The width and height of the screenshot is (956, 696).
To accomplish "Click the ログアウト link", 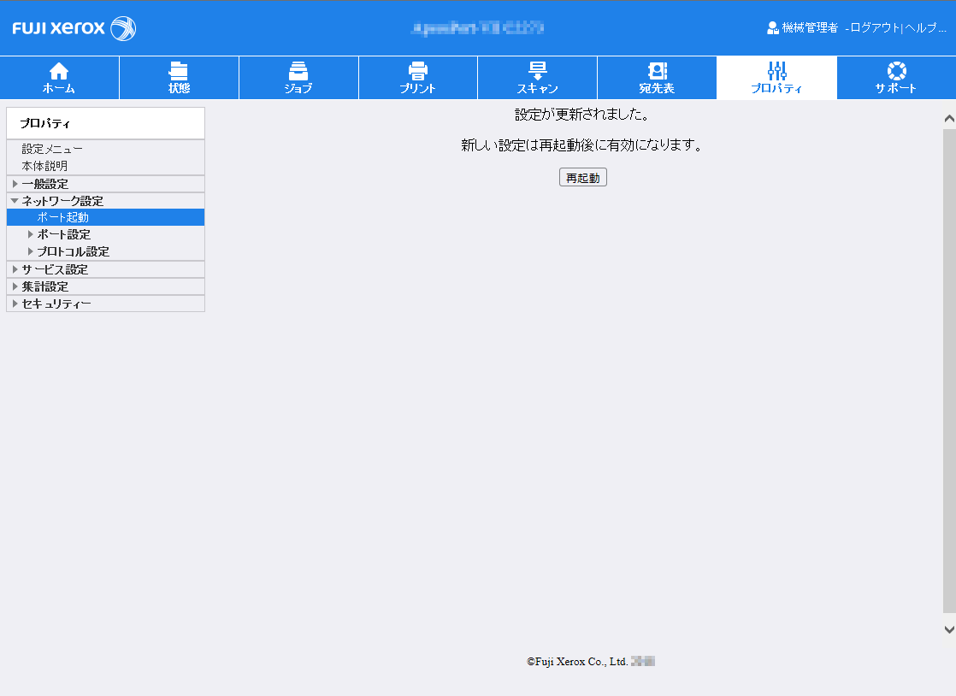I will [x=875, y=28].
